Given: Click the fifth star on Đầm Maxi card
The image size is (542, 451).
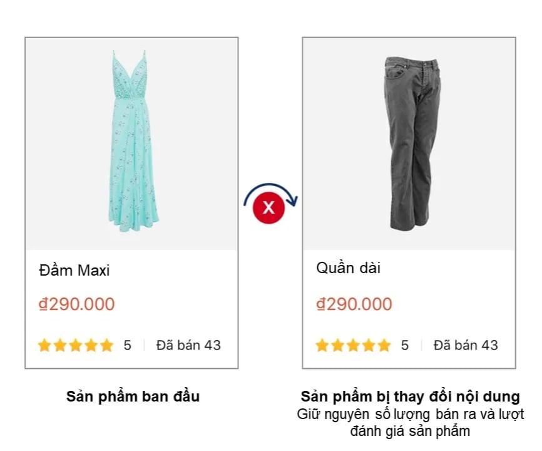Looking at the screenshot, I should [107, 345].
